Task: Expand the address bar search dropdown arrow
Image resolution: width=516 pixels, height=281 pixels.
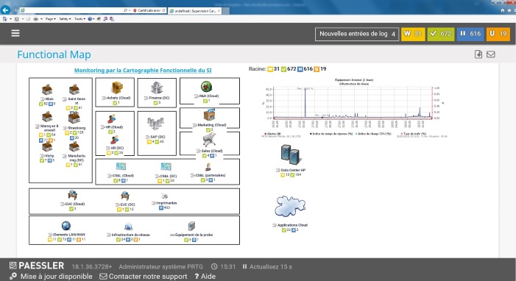Action: [130, 10]
